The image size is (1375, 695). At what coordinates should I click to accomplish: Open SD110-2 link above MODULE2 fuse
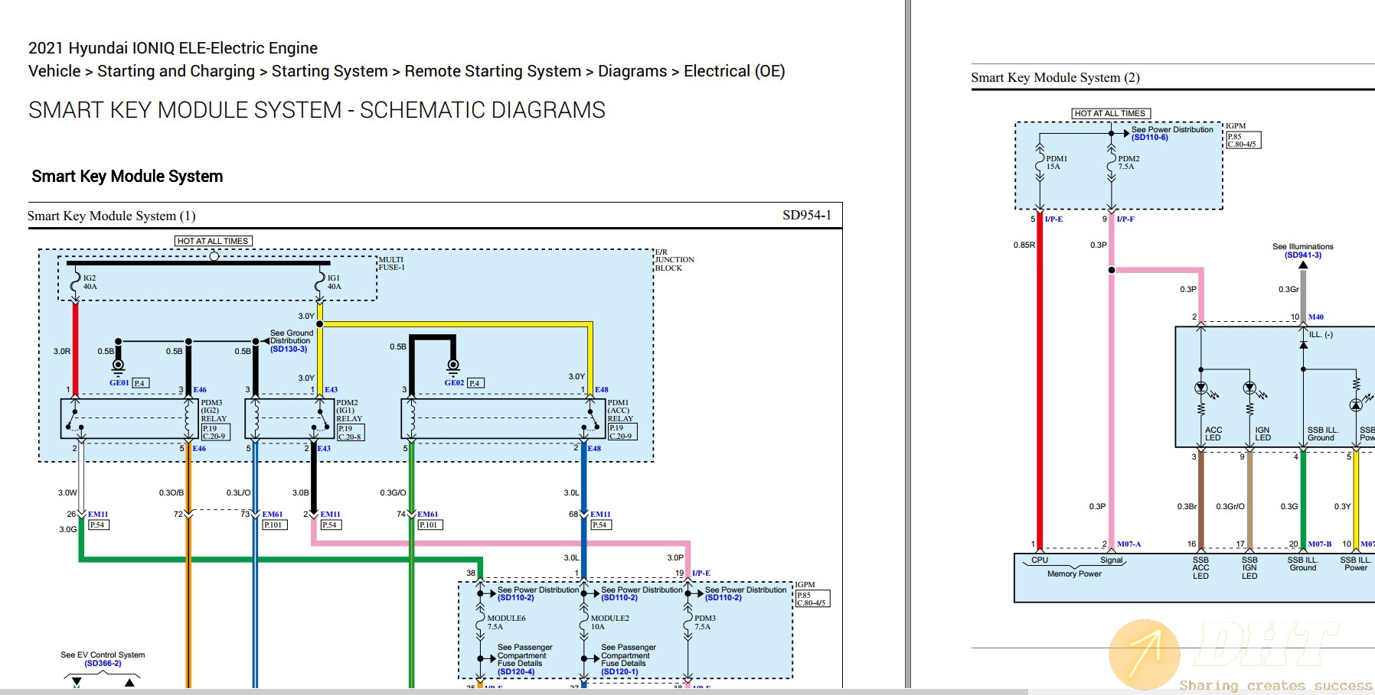click(x=619, y=598)
